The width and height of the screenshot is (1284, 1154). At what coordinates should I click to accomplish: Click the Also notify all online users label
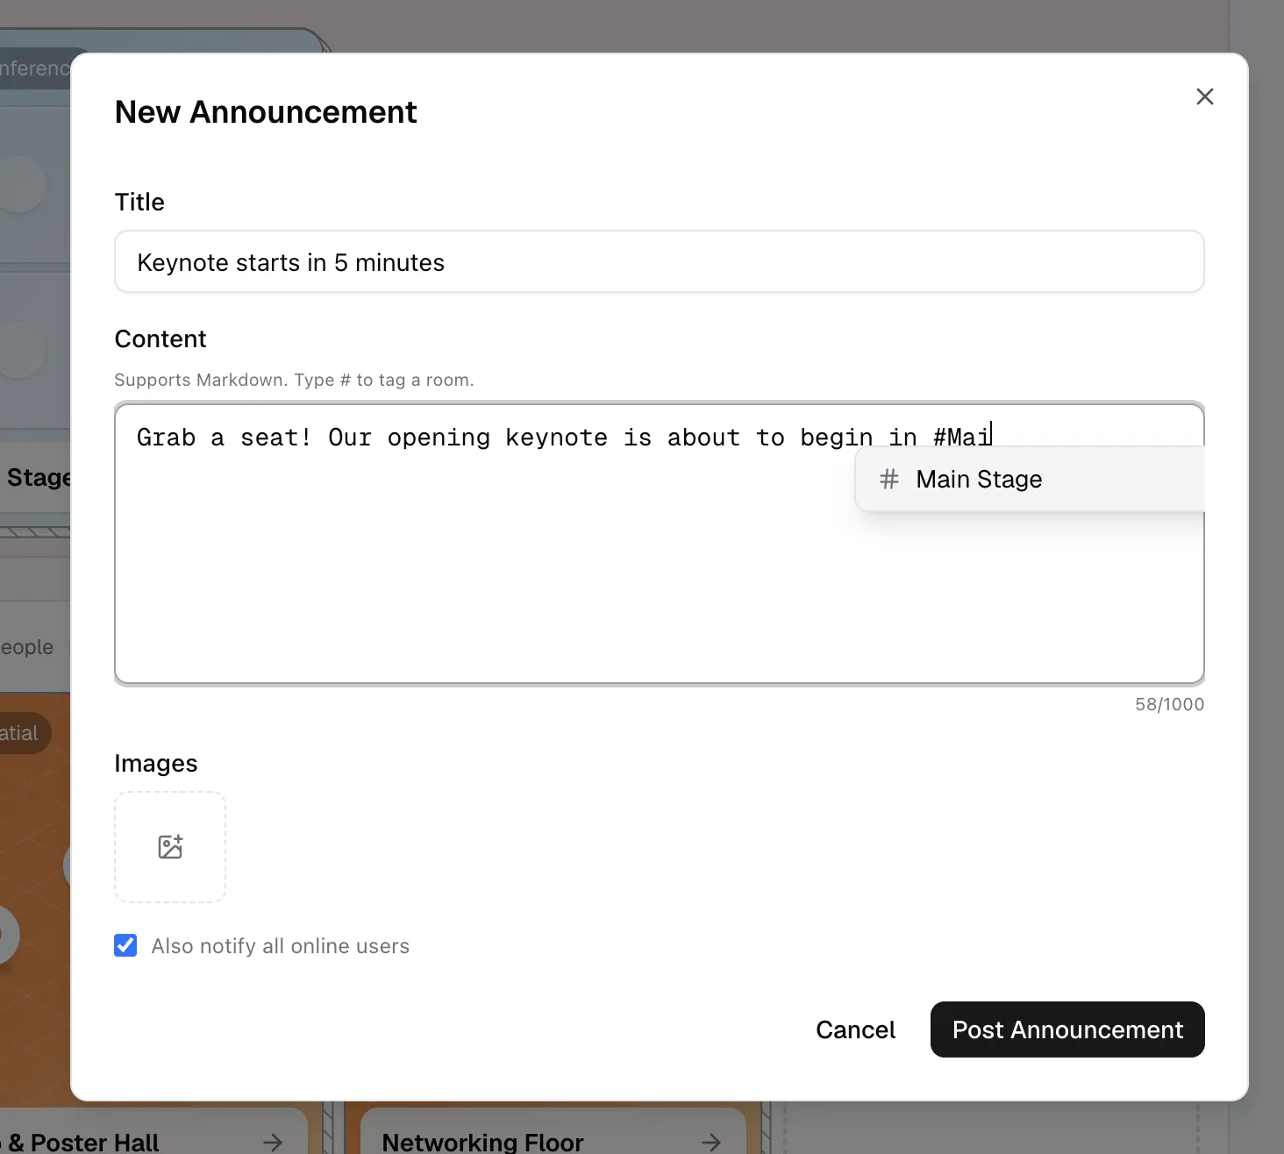[x=281, y=946]
